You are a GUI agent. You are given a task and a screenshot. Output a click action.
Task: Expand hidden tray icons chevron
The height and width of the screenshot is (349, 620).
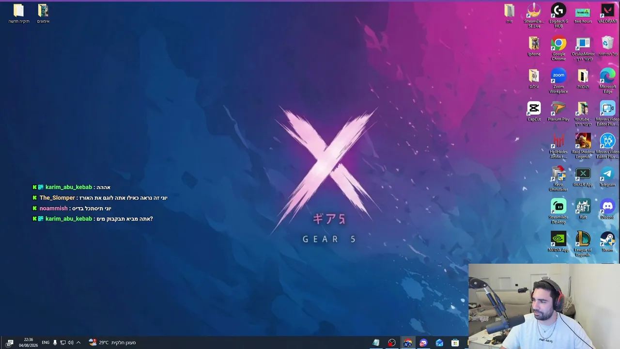pyautogui.click(x=78, y=343)
